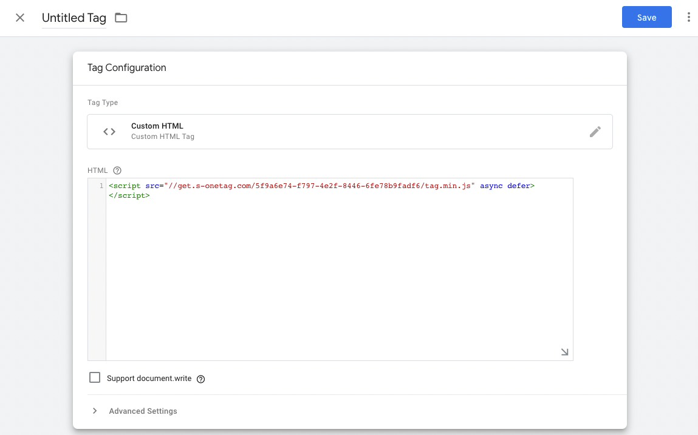
Task: Click inside the empty HTML code editor area
Action: coord(339,273)
